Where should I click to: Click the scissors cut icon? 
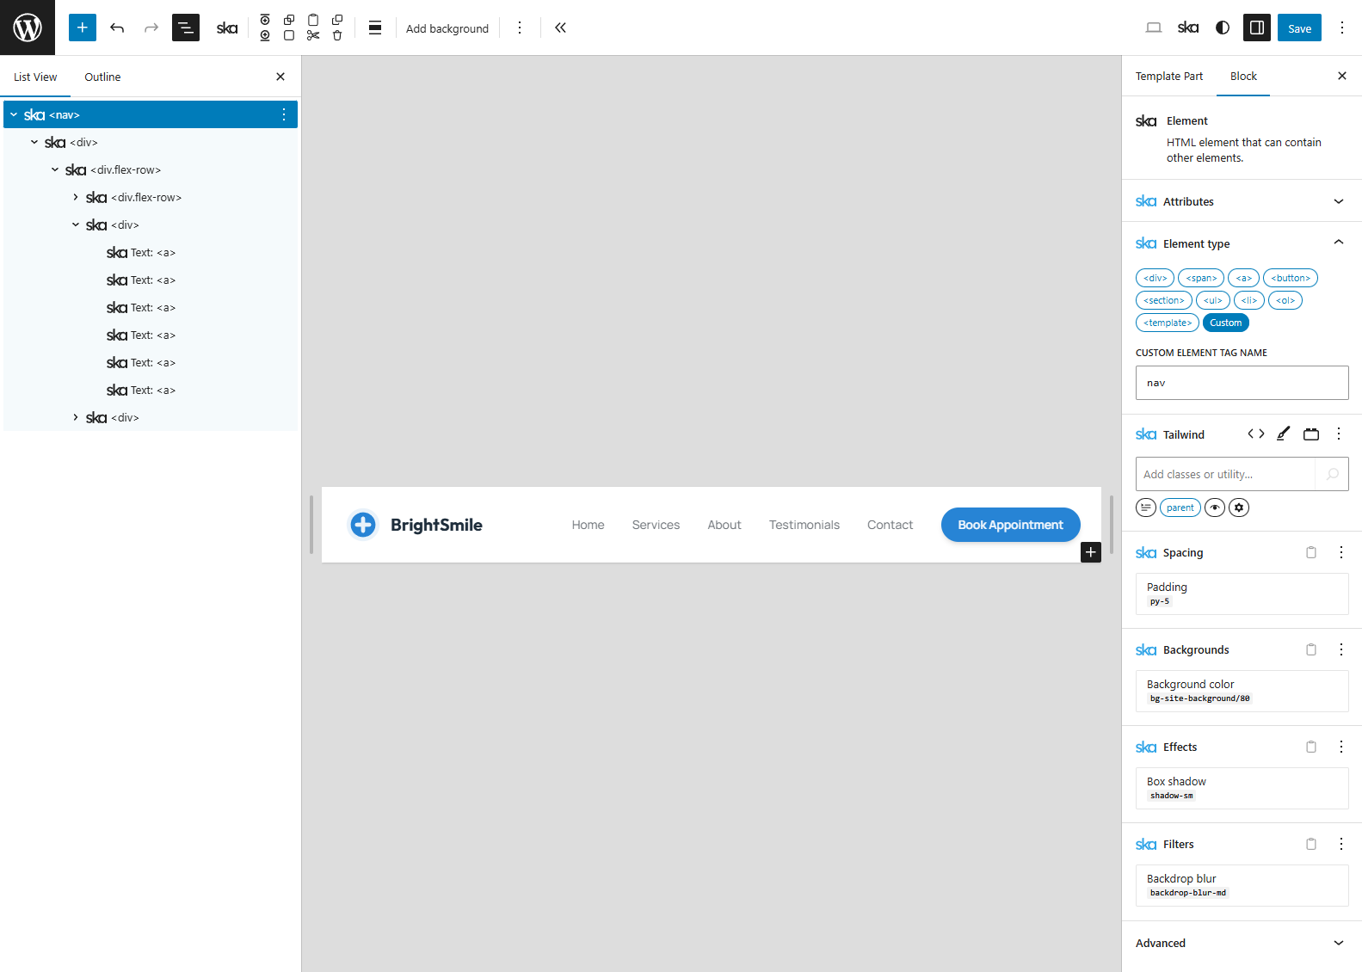click(313, 35)
